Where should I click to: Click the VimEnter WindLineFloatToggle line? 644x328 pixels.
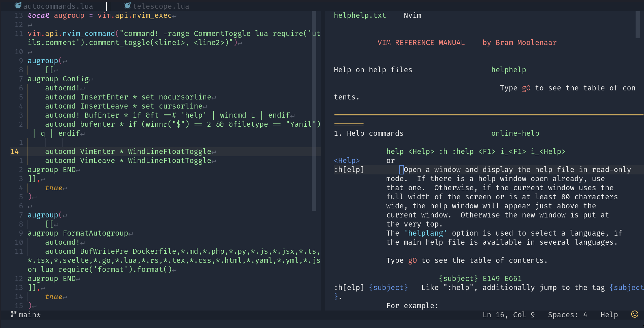pos(128,152)
